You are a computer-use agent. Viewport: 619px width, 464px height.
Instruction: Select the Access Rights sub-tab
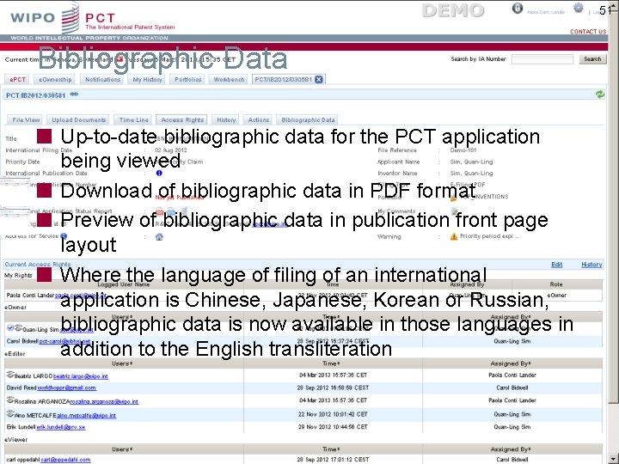[182, 120]
